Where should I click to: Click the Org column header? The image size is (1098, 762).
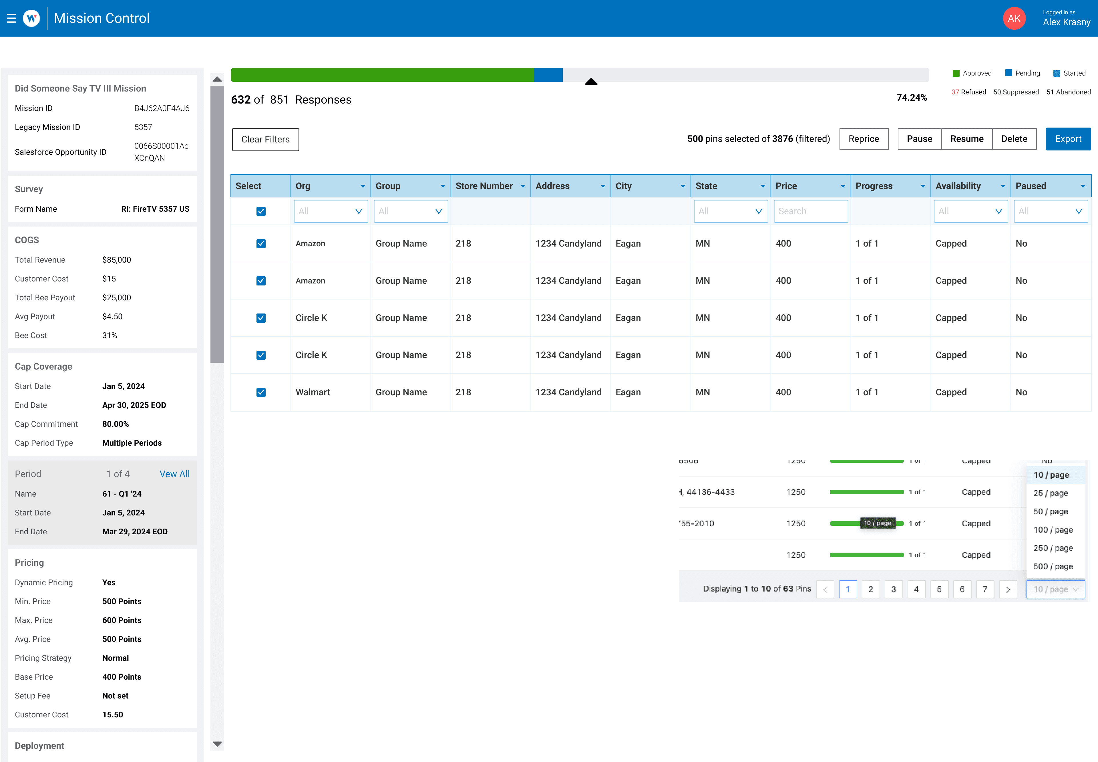pos(331,186)
